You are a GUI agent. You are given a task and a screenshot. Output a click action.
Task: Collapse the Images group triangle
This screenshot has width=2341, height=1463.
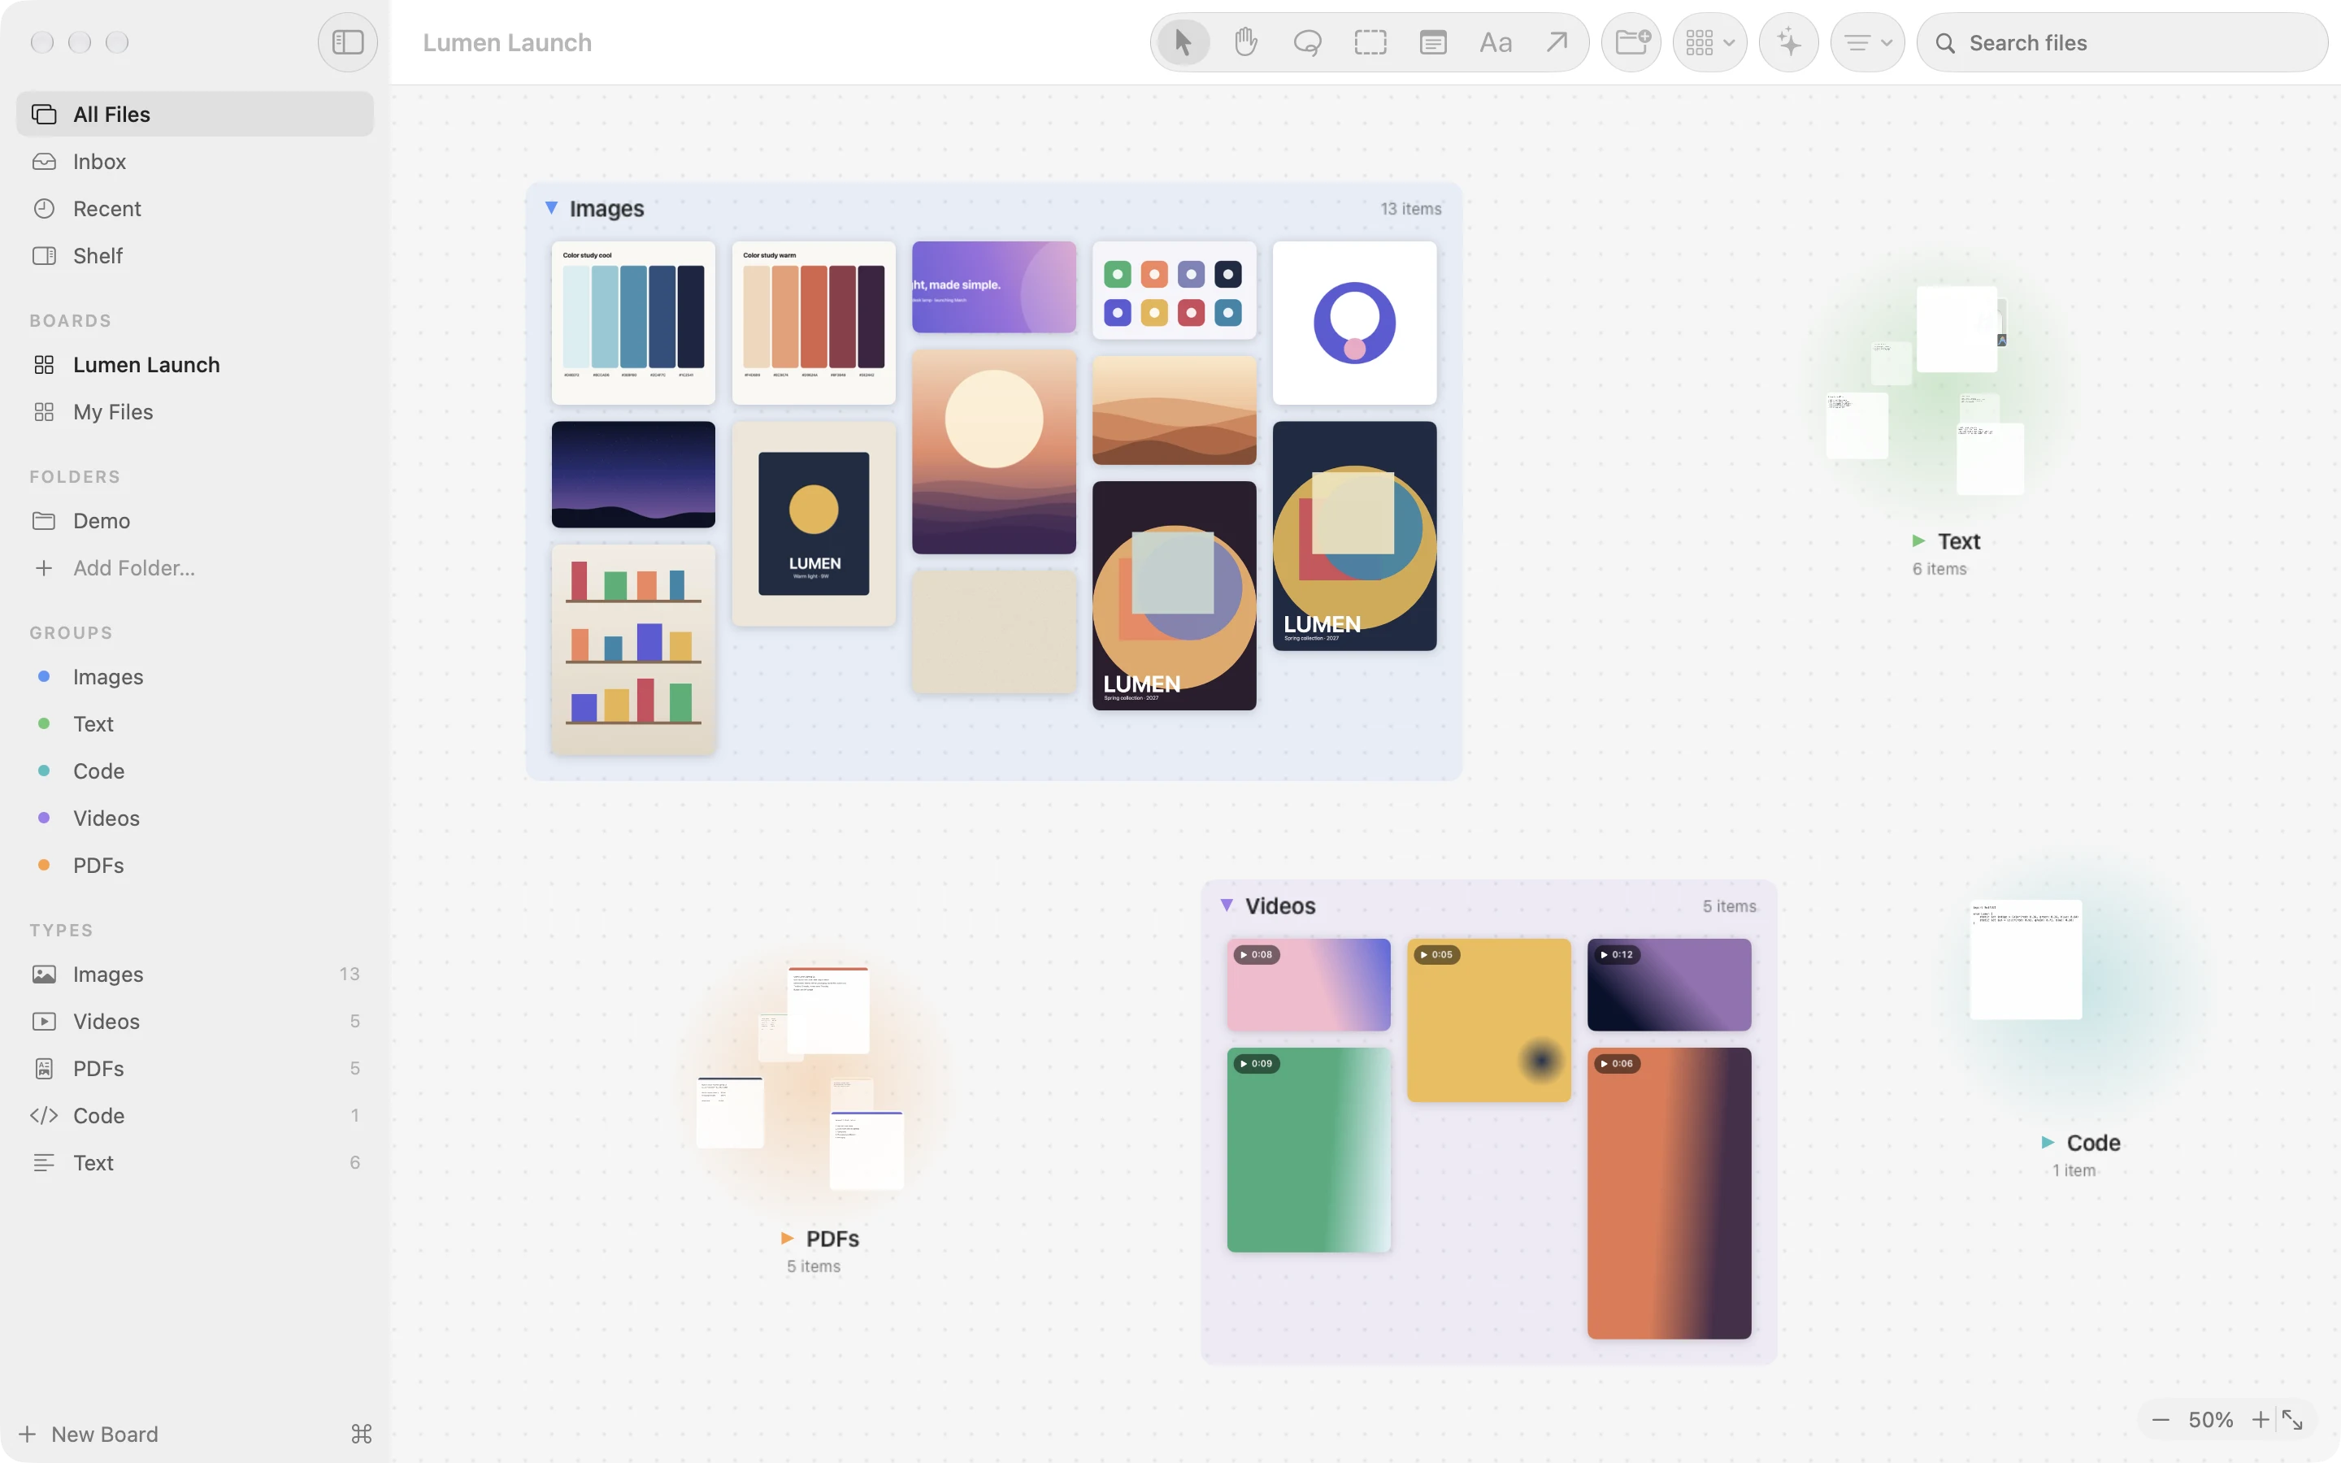(551, 208)
